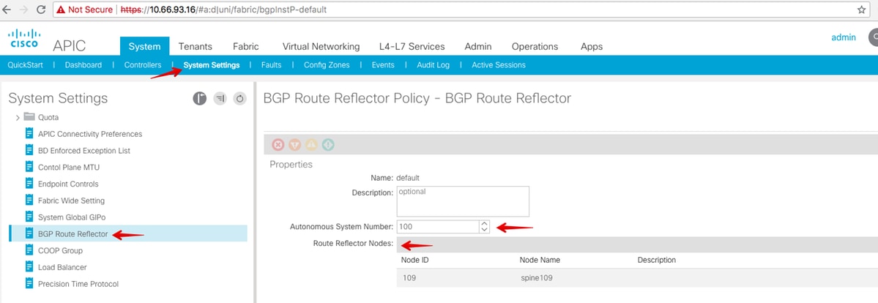
Task: Click the APIC Connectivity Preferences policy icon
Action: pyautogui.click(x=29, y=133)
